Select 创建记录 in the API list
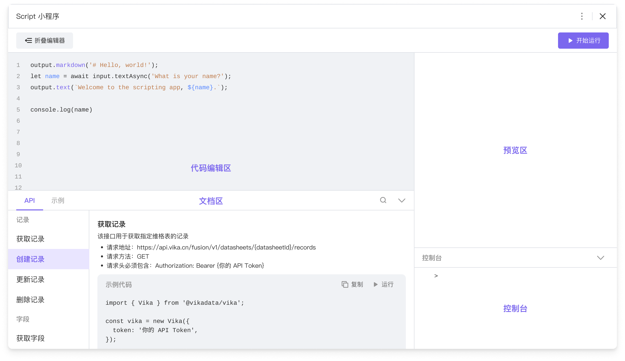Screen dimensions: 625x361 coord(30,259)
